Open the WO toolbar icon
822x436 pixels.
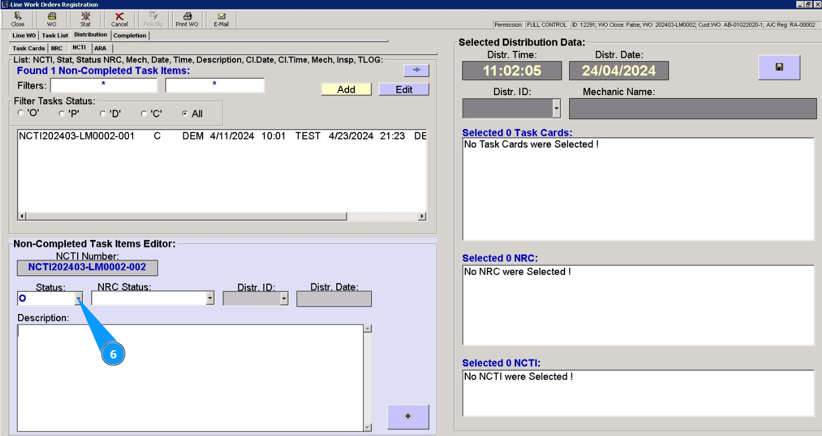(51, 19)
